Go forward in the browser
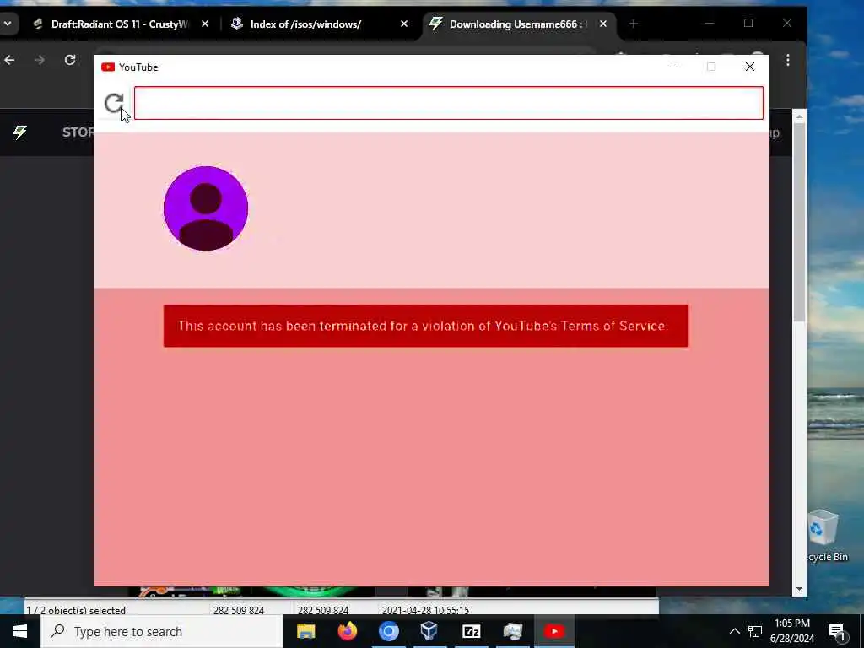864x648 pixels. click(40, 60)
